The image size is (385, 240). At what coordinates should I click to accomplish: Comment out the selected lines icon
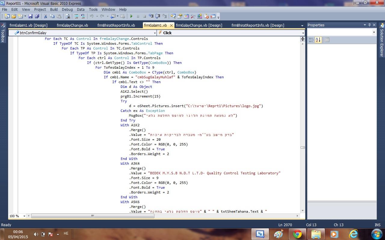(x=76, y=16)
